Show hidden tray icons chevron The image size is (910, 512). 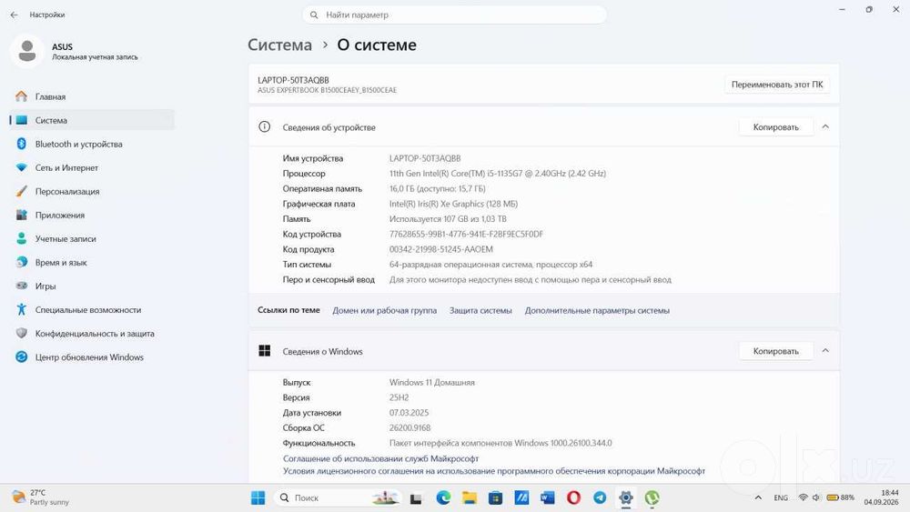pos(758,497)
